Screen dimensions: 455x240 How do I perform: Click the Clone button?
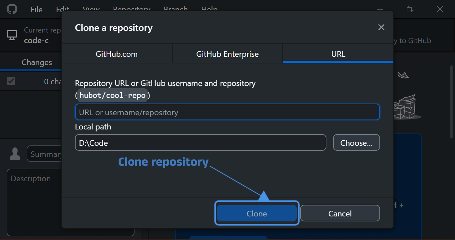coord(256,213)
